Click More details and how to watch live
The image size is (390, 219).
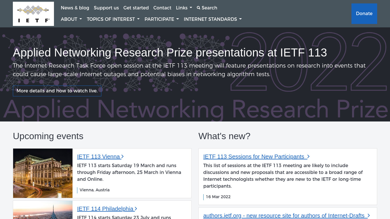(x=57, y=91)
